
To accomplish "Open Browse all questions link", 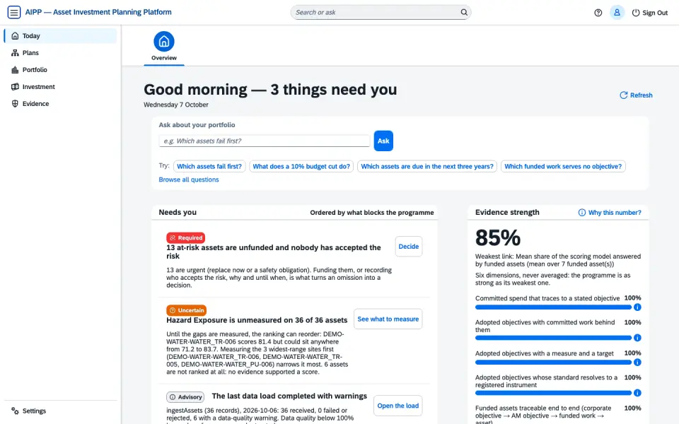I will (x=189, y=179).
